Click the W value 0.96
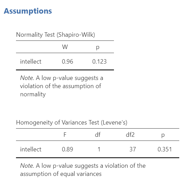 coord(67,62)
